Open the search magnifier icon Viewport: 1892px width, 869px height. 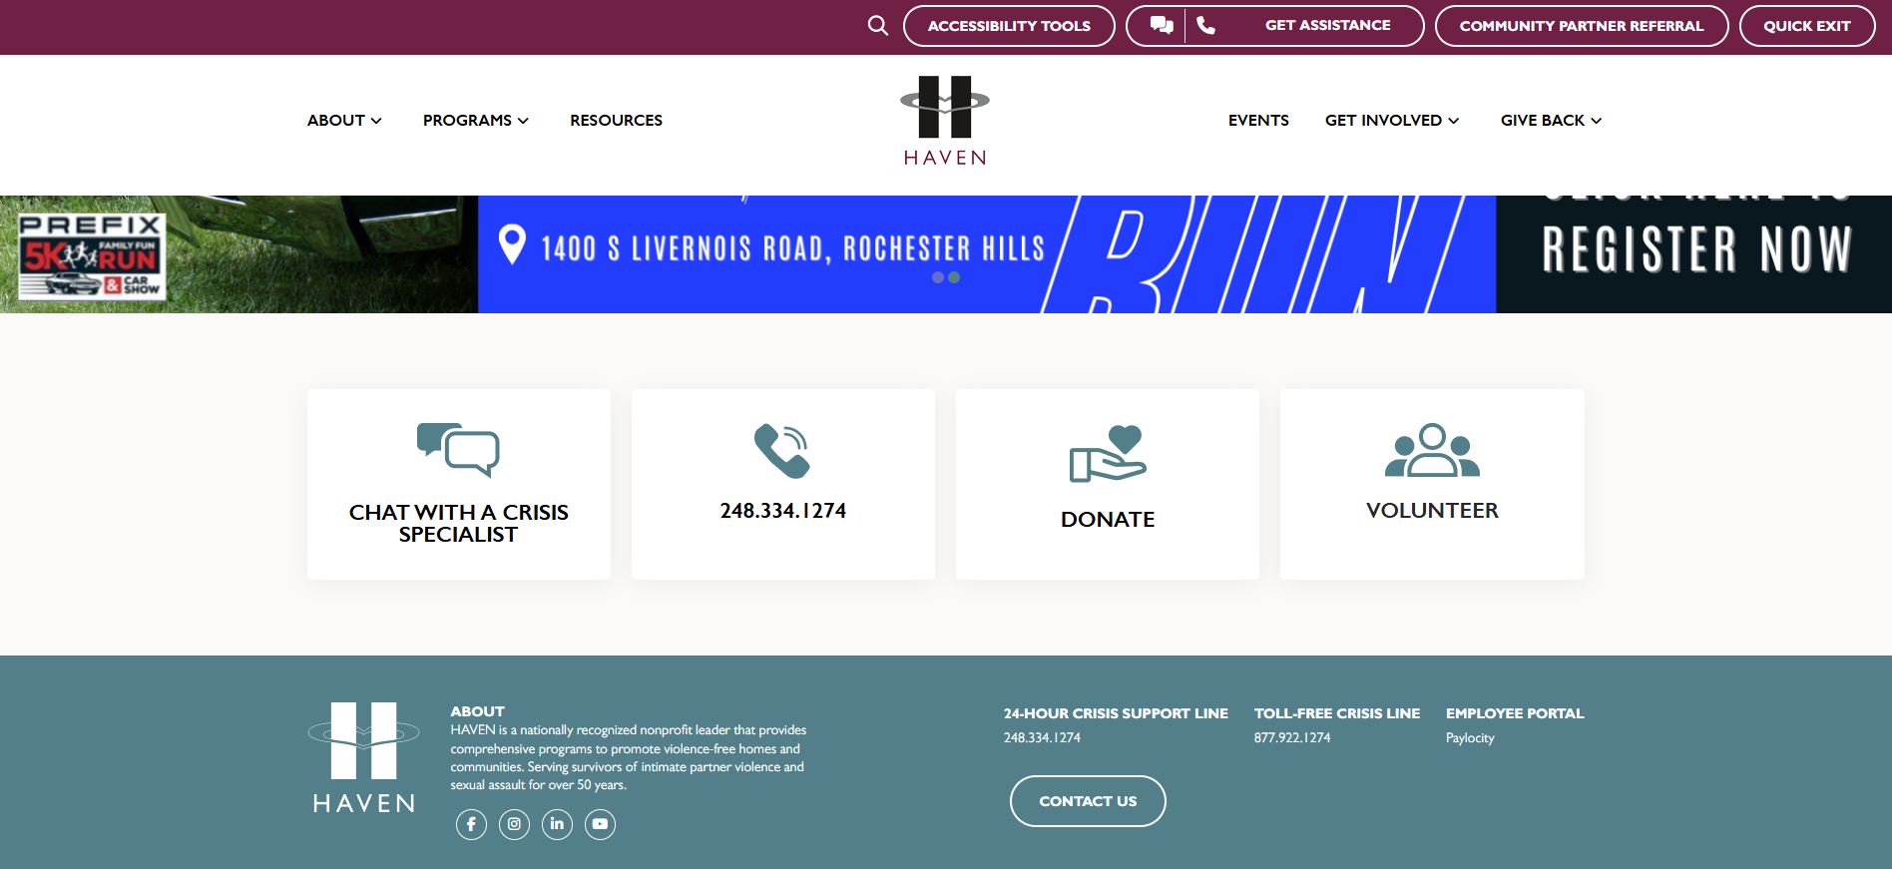(x=878, y=26)
